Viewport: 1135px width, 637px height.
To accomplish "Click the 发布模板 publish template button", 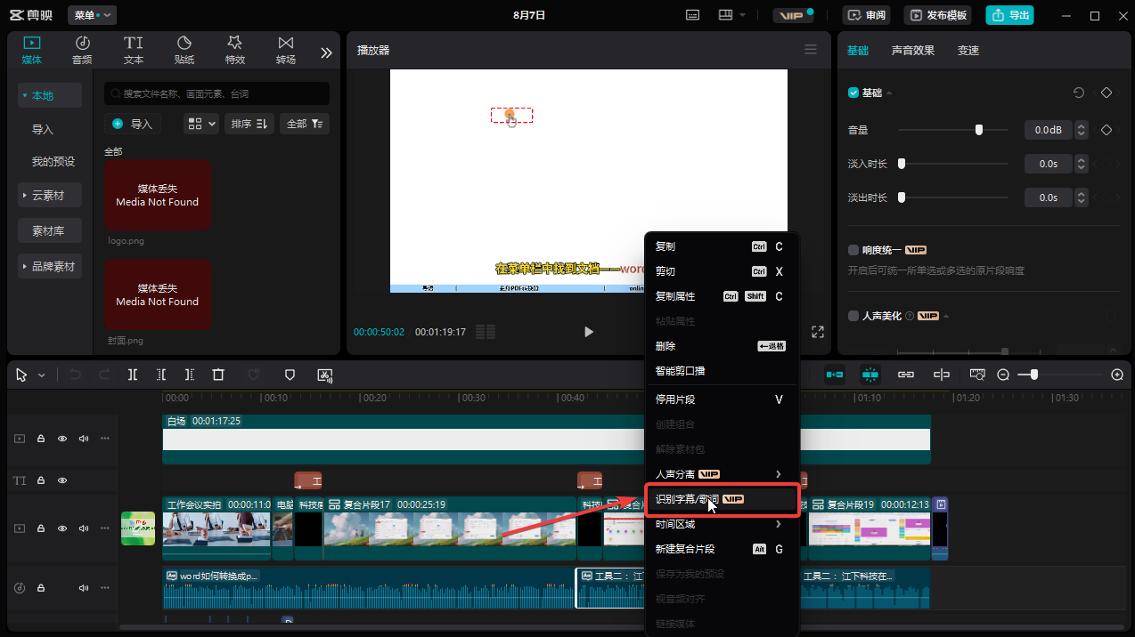I will [937, 15].
